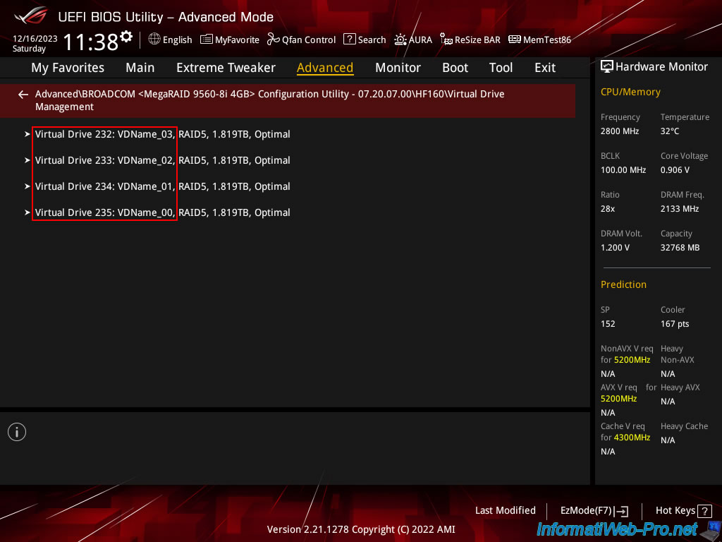
Task: Expand Virtual Drive 232 arrow
Action: [27, 134]
